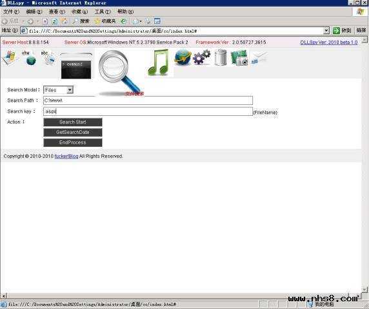This screenshot has width=369, height=309.
Task: Open the globe network icon
Action: click(183, 57)
